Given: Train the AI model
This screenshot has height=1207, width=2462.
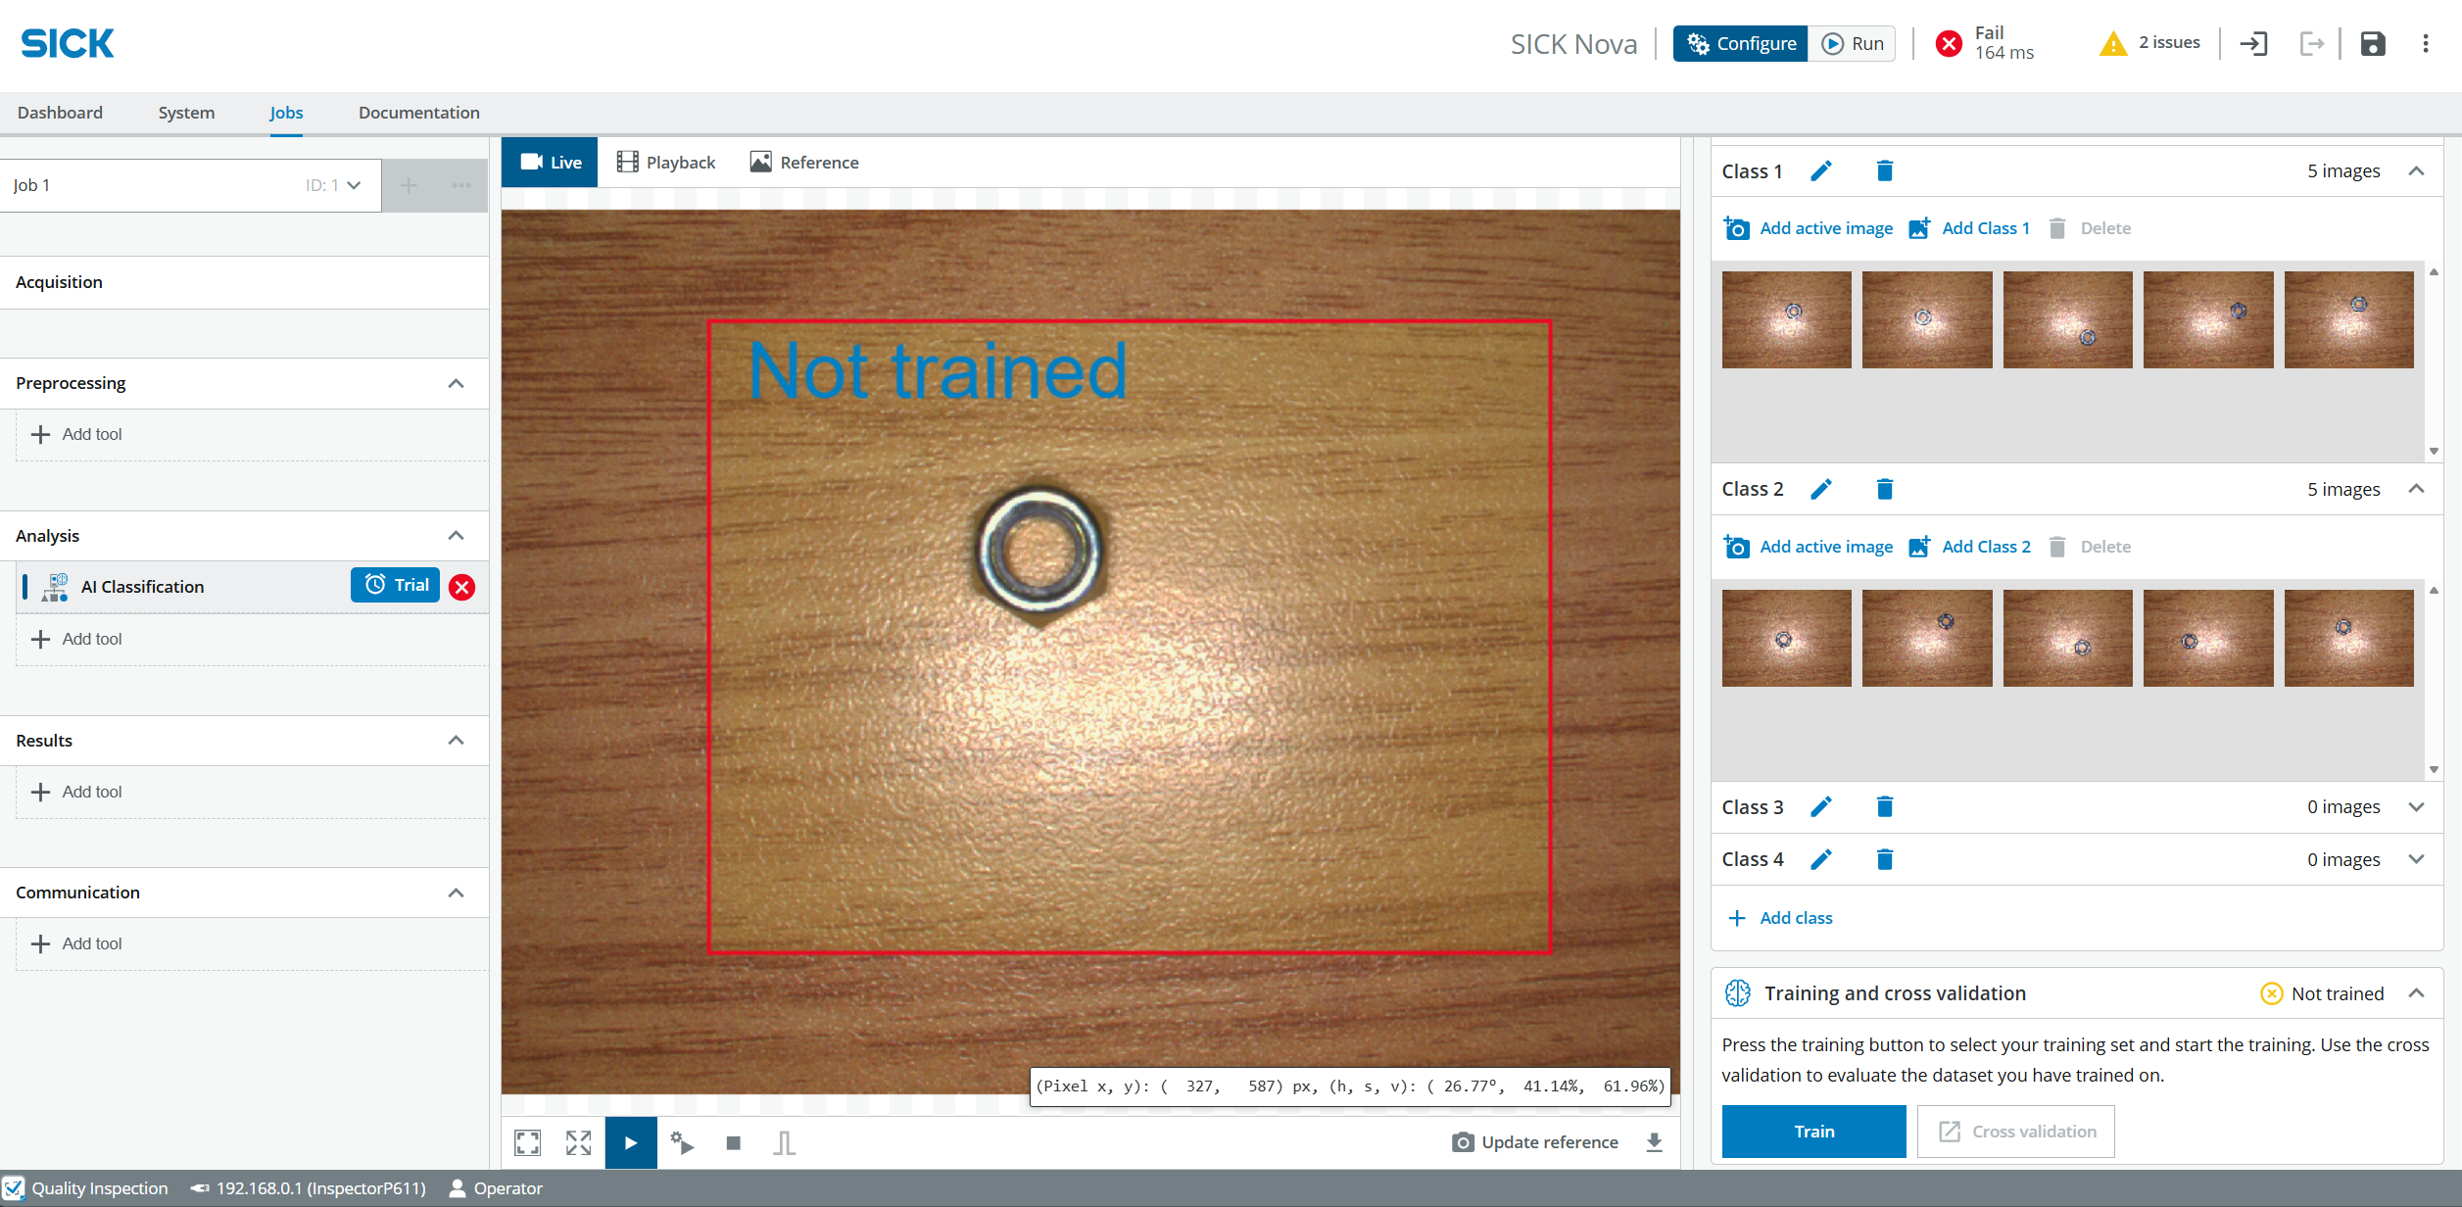Looking at the screenshot, I should pos(1813,1131).
